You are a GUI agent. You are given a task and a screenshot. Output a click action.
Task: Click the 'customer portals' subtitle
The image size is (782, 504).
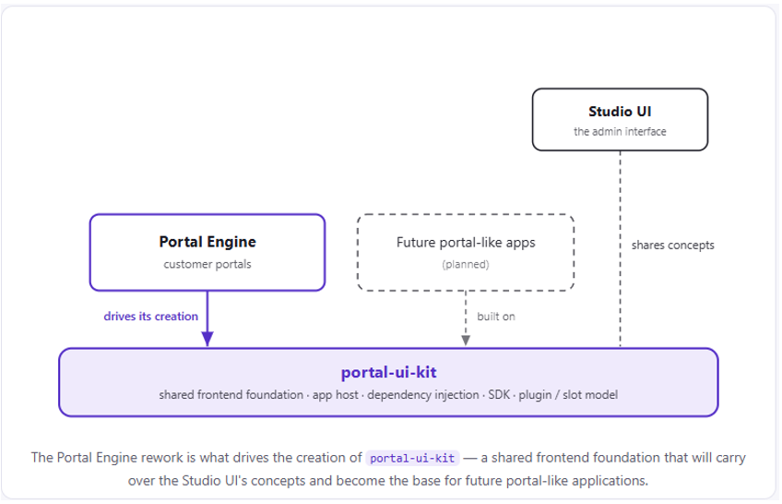tap(207, 264)
